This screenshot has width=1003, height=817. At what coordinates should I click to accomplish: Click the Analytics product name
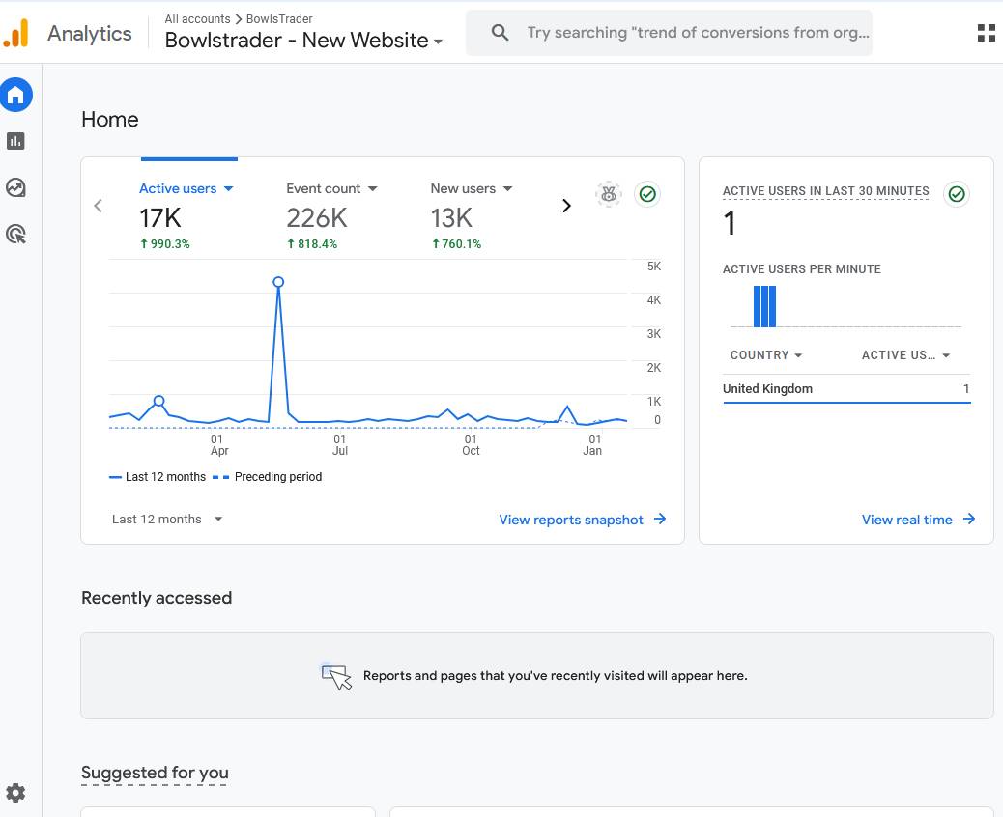[90, 33]
